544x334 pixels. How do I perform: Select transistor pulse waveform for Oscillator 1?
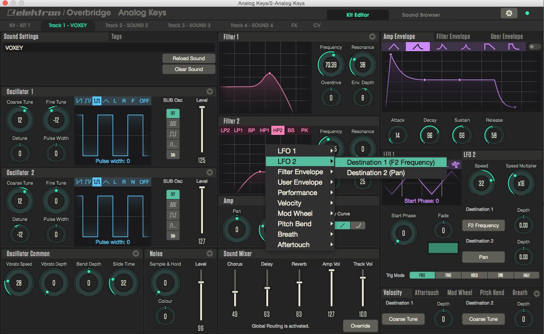tap(88, 101)
